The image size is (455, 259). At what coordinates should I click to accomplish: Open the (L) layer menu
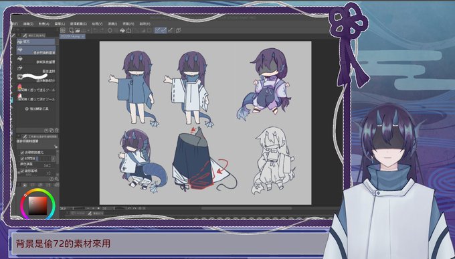click(60, 24)
